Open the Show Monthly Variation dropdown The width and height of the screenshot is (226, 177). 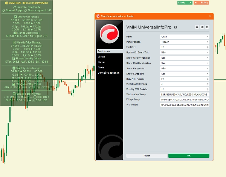click(x=185, y=63)
